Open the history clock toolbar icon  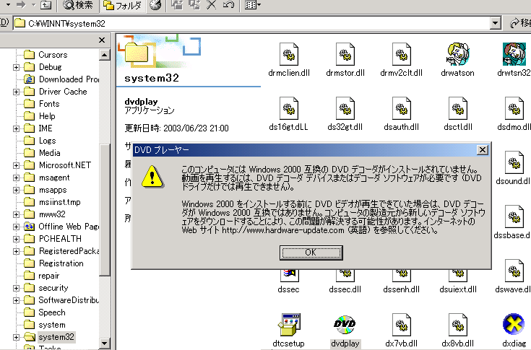pos(155,5)
